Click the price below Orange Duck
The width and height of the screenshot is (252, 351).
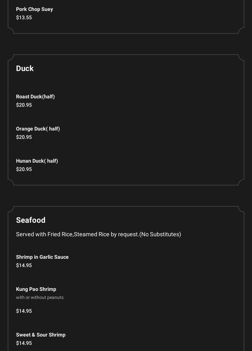[x=24, y=137]
